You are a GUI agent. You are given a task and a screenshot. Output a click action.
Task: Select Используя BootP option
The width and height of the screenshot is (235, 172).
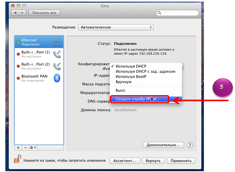131,77
